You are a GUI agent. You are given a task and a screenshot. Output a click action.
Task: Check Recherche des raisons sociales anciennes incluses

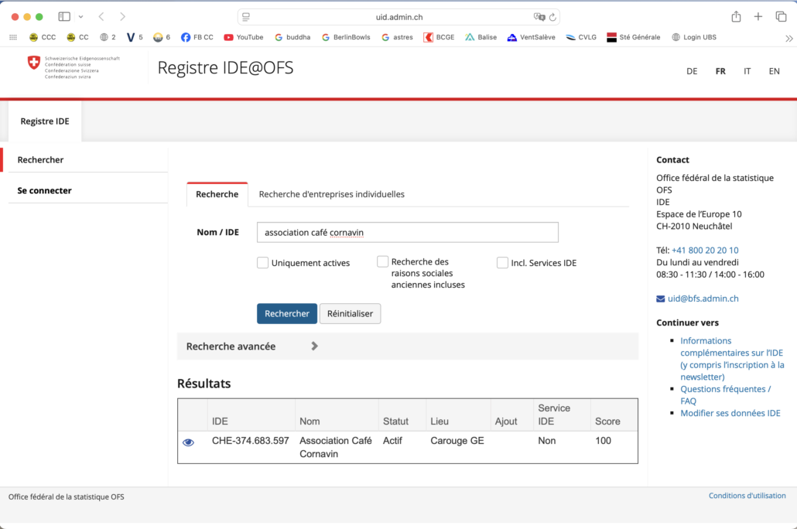click(383, 262)
